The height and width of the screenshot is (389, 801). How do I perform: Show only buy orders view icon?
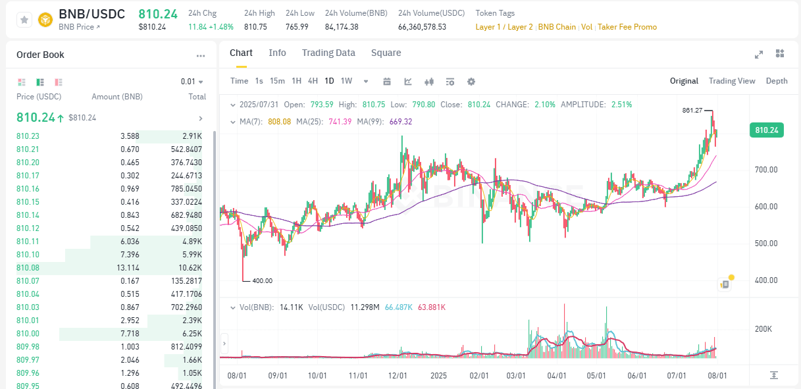point(40,82)
